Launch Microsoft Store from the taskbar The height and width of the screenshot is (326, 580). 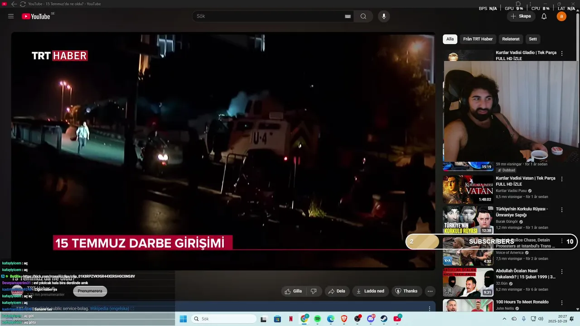277,319
